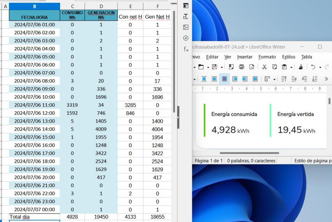This screenshot has width=332, height=222.
Task: Click the Open file icon in Writer
Action: tap(201, 67)
